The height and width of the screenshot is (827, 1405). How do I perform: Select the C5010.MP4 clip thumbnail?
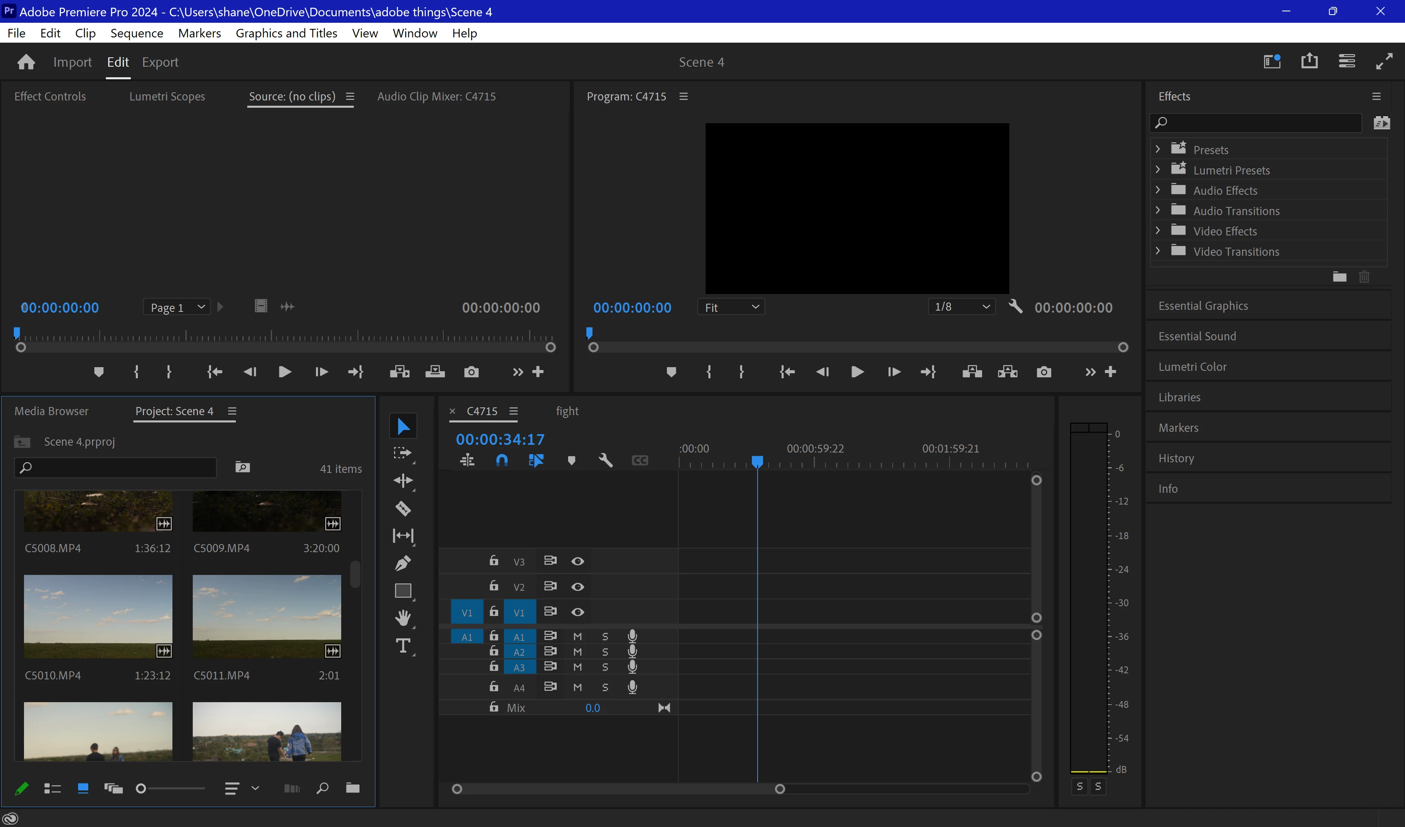pyautogui.click(x=98, y=616)
